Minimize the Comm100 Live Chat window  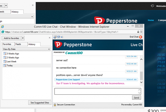pos(128,26)
